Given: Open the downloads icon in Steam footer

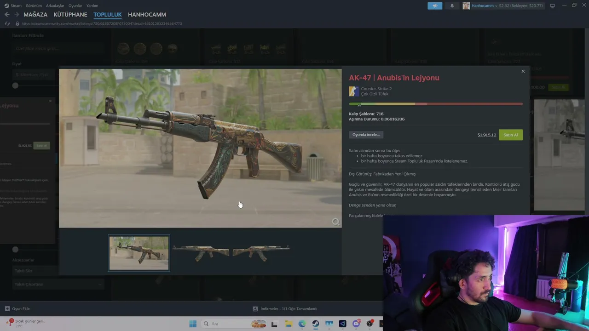Looking at the screenshot, I should (x=255, y=309).
